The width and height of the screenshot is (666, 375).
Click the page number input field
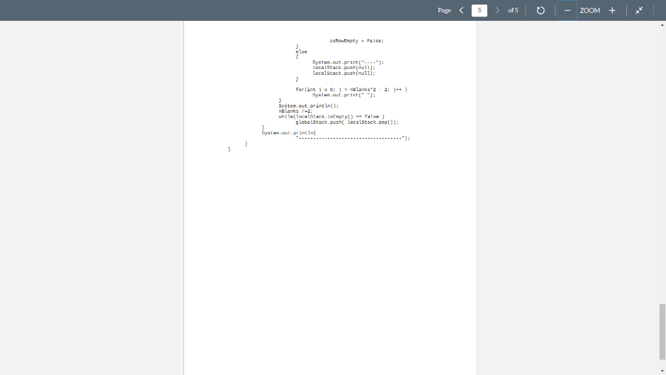click(479, 10)
